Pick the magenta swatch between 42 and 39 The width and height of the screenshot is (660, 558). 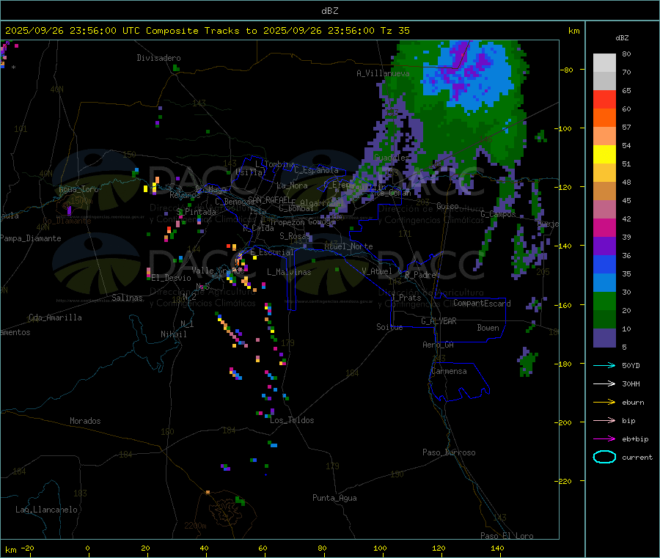pyautogui.click(x=604, y=227)
